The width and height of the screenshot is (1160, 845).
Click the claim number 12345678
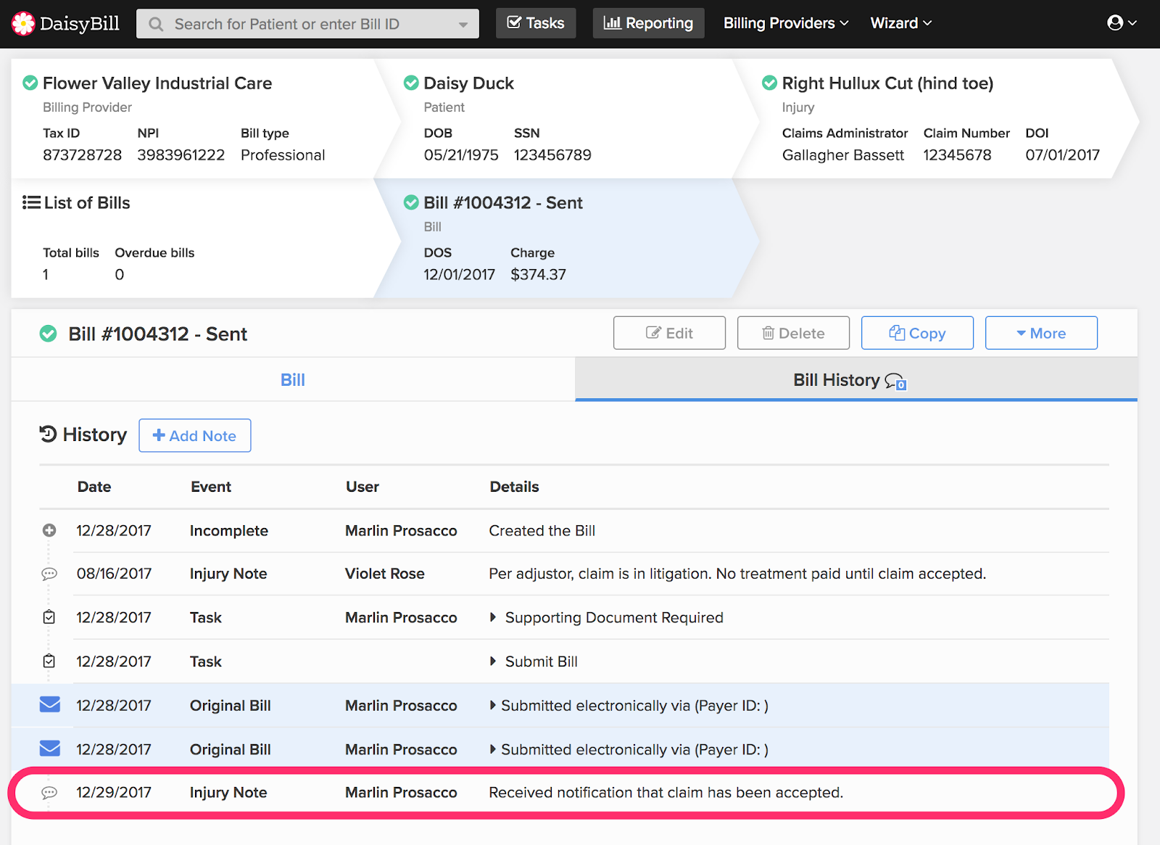click(x=957, y=154)
